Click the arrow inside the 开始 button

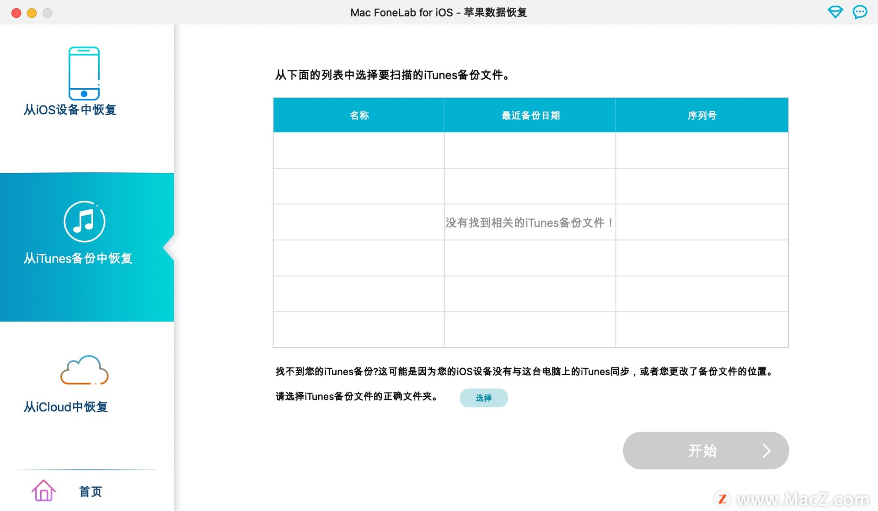767,451
